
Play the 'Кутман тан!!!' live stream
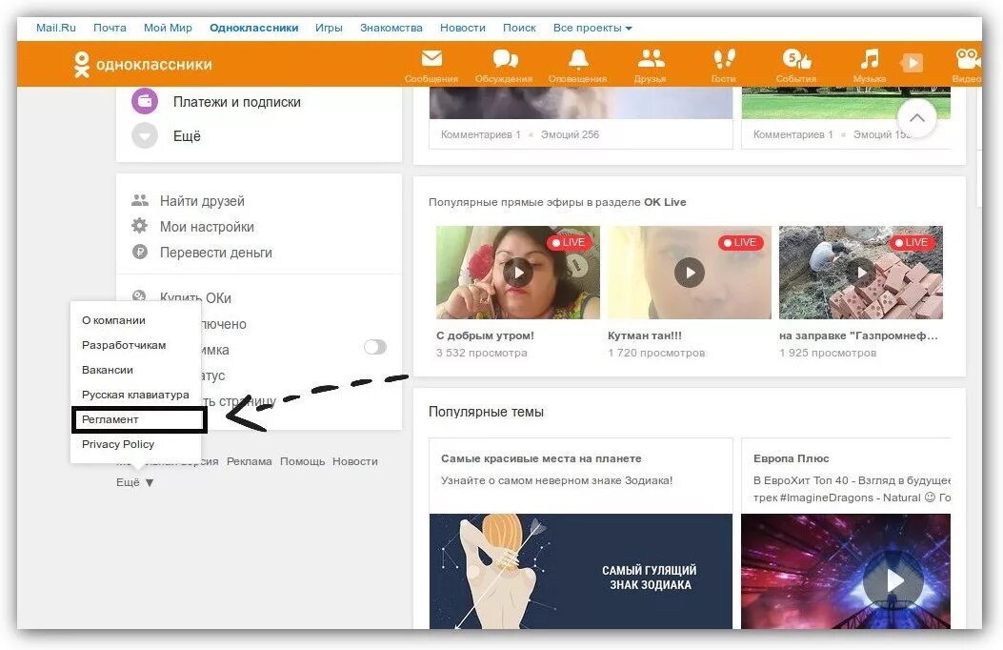(690, 273)
